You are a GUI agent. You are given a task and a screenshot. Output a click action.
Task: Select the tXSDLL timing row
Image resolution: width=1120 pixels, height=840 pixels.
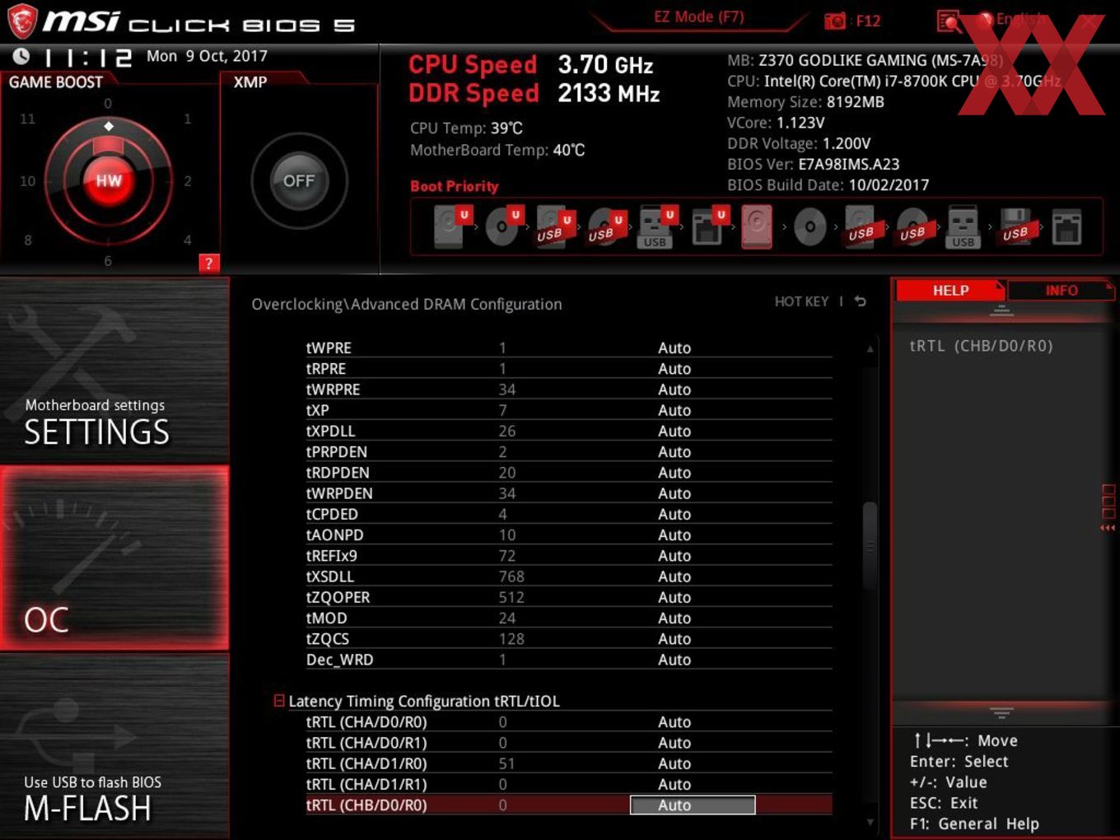click(568, 576)
